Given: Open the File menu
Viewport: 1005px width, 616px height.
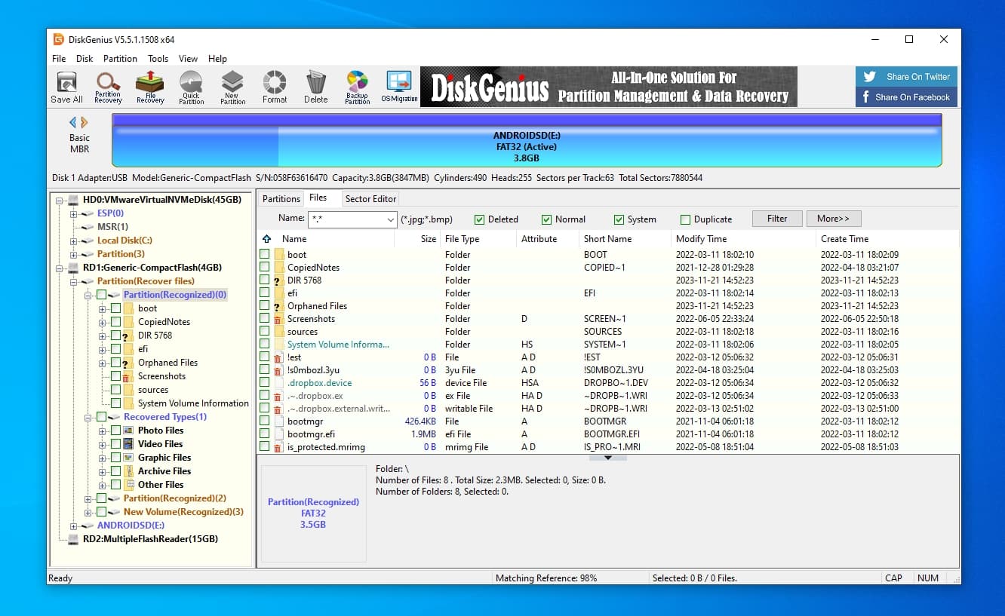Looking at the screenshot, I should coord(59,59).
